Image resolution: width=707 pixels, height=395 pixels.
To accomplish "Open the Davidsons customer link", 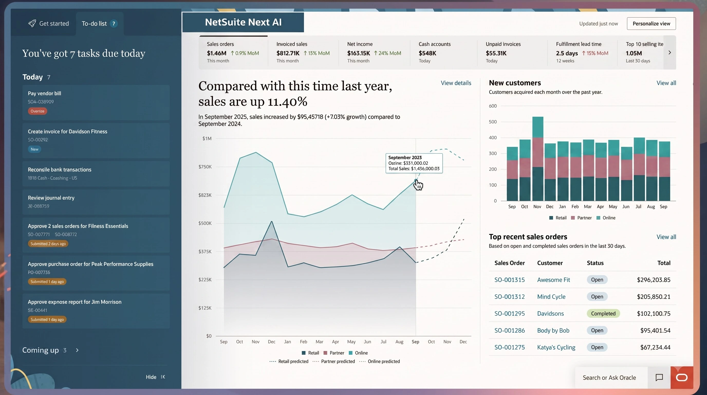I will click(550, 313).
